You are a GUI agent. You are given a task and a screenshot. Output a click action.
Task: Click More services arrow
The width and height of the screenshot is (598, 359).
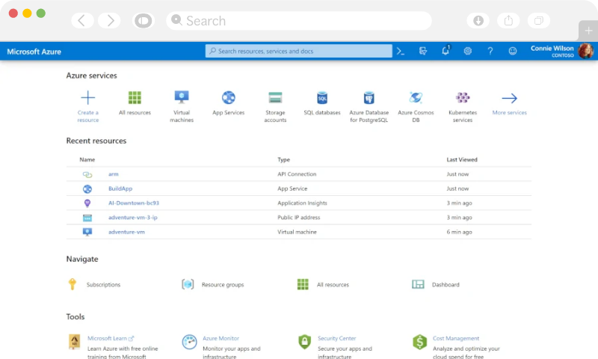(509, 98)
